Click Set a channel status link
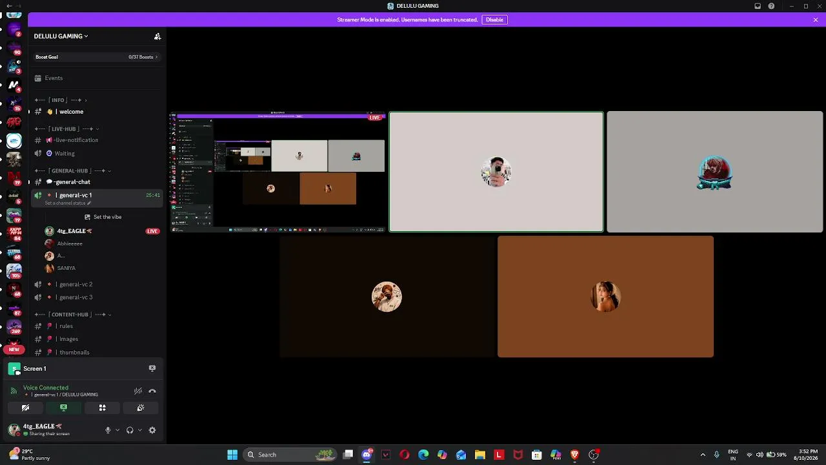 click(x=68, y=203)
